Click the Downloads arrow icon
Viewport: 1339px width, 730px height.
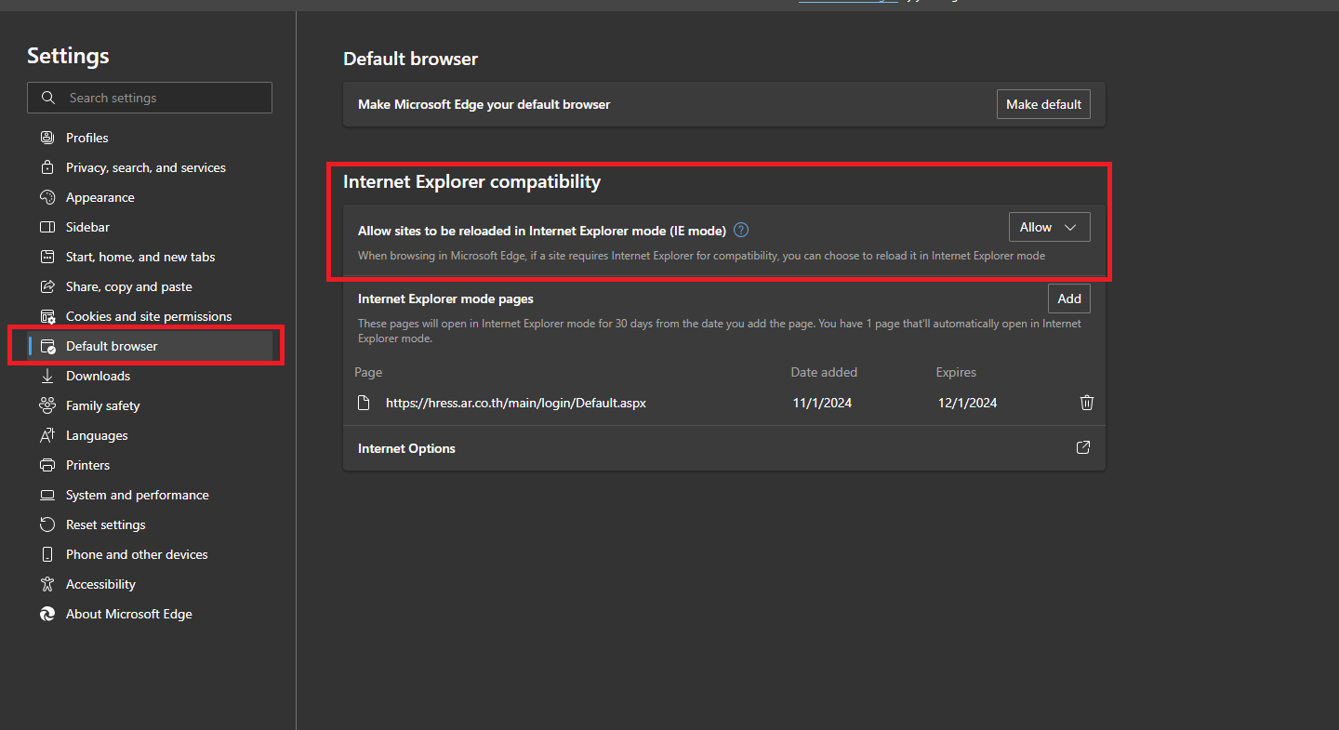coord(47,376)
